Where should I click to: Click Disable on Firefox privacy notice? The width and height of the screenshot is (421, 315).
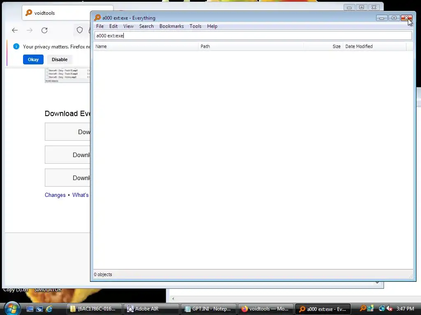point(60,59)
